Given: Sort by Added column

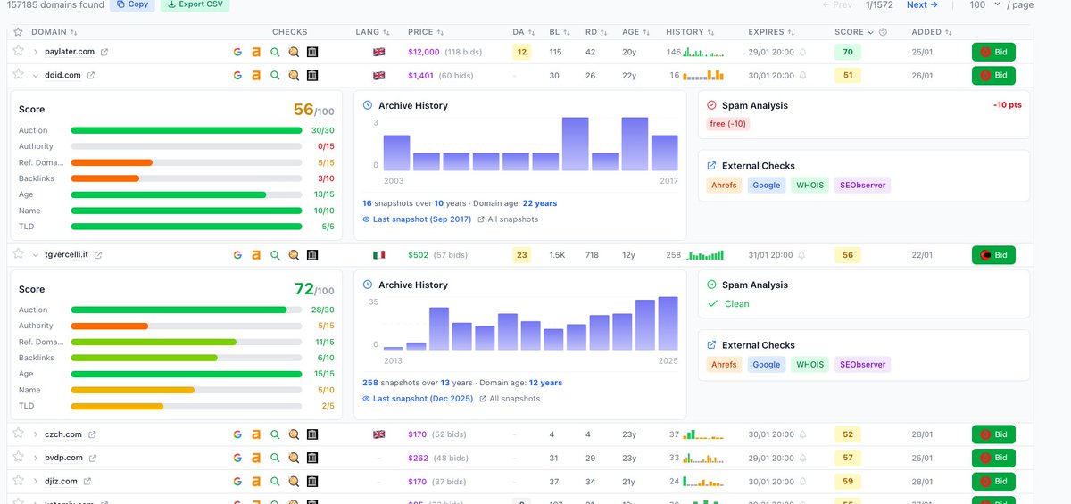Looking at the screenshot, I should coord(930,32).
